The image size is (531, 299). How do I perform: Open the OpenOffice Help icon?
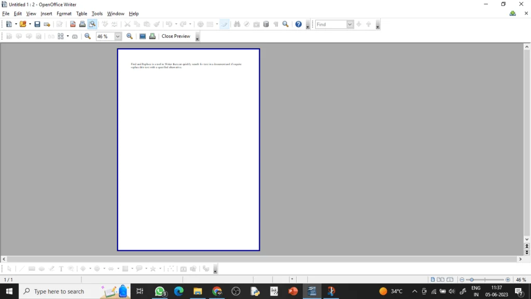click(x=298, y=24)
